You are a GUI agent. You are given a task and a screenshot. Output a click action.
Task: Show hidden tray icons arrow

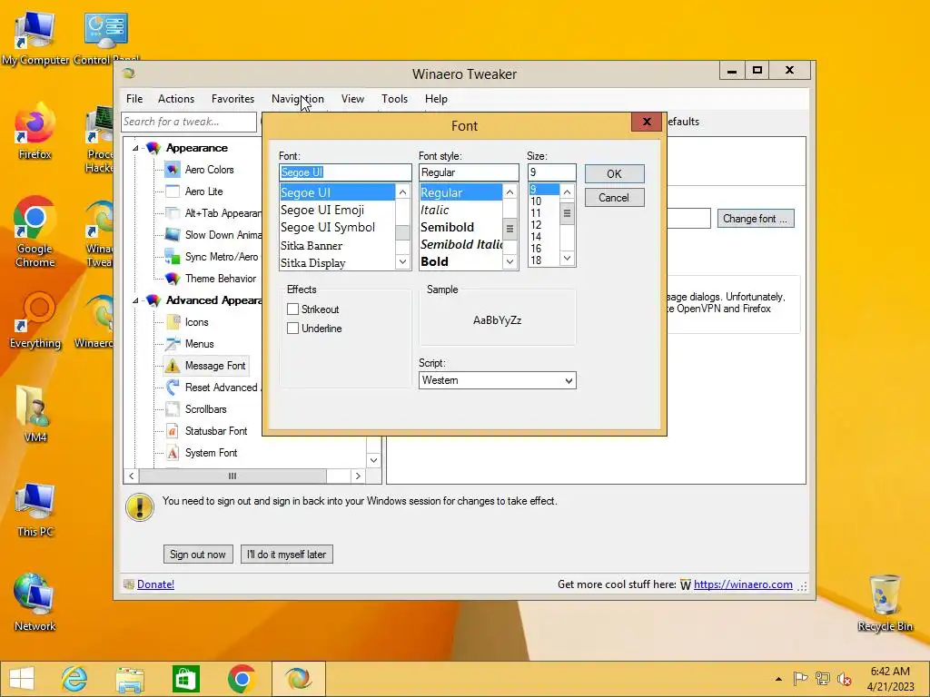778,679
